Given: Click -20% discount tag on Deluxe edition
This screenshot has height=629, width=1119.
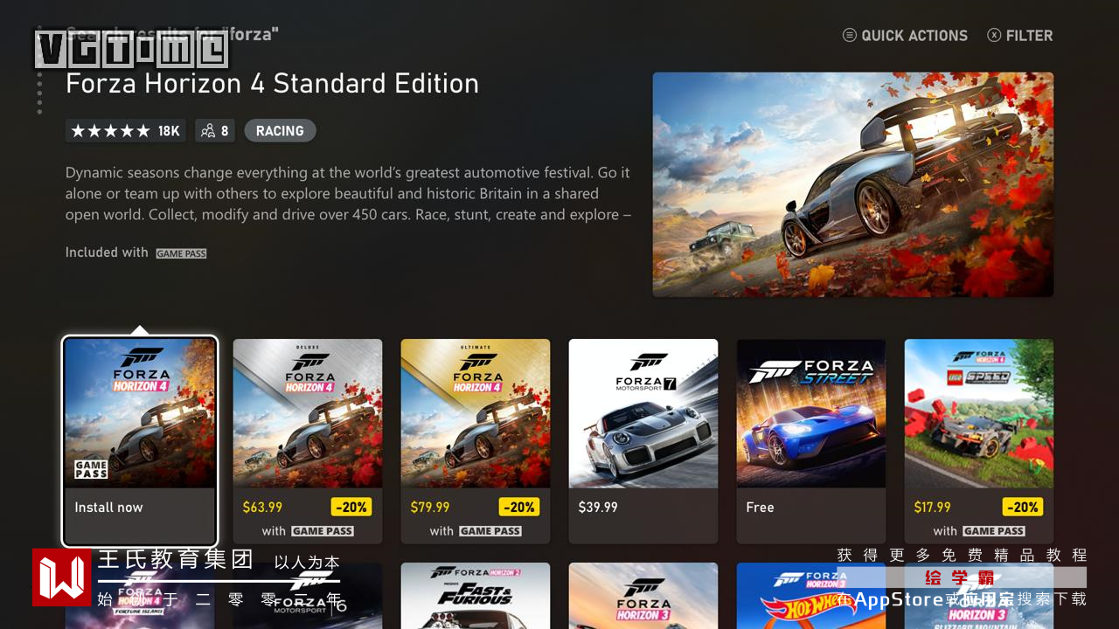Looking at the screenshot, I should pyautogui.click(x=351, y=507).
